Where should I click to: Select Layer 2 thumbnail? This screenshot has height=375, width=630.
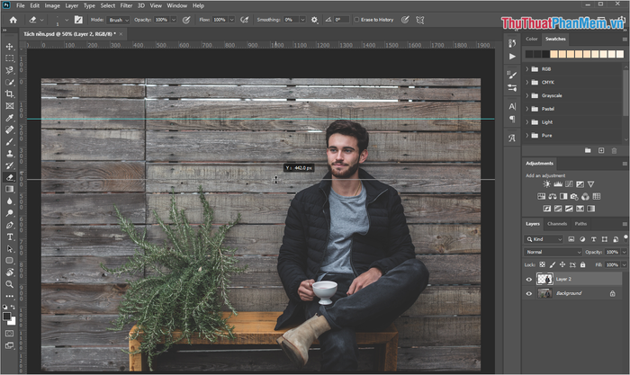point(544,279)
